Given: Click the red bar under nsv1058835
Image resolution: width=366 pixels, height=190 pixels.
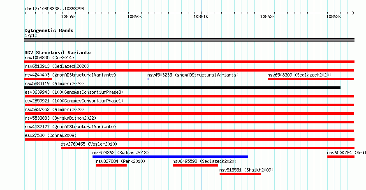Looking at the screenshot, I should click(x=189, y=62).
